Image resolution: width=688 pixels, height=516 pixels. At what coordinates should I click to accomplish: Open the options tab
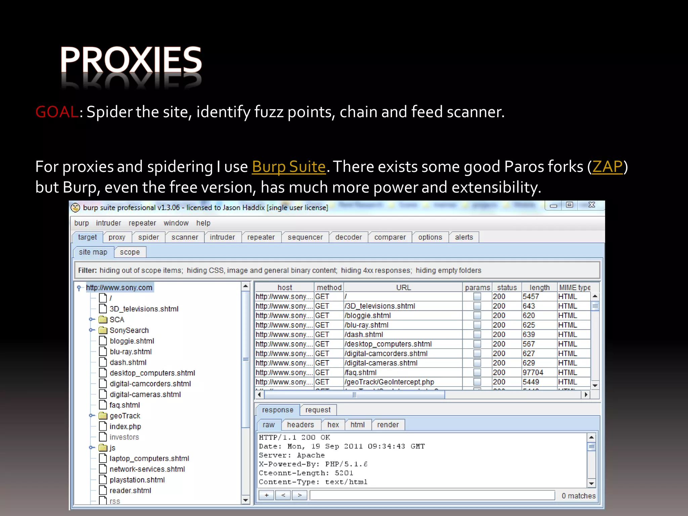pos(430,237)
